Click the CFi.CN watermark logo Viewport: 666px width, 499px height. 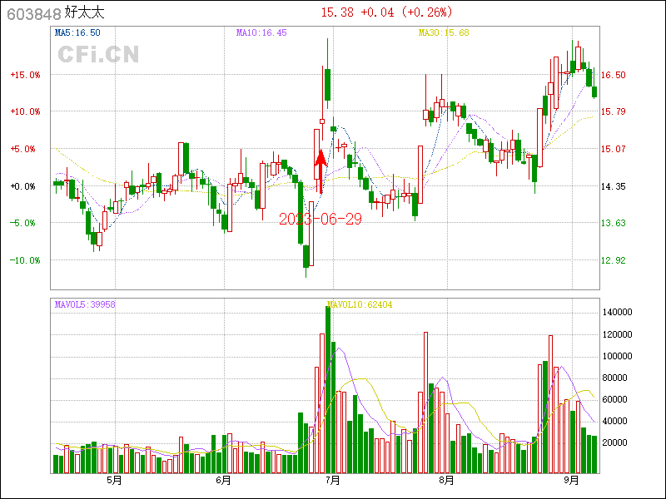click(x=98, y=55)
